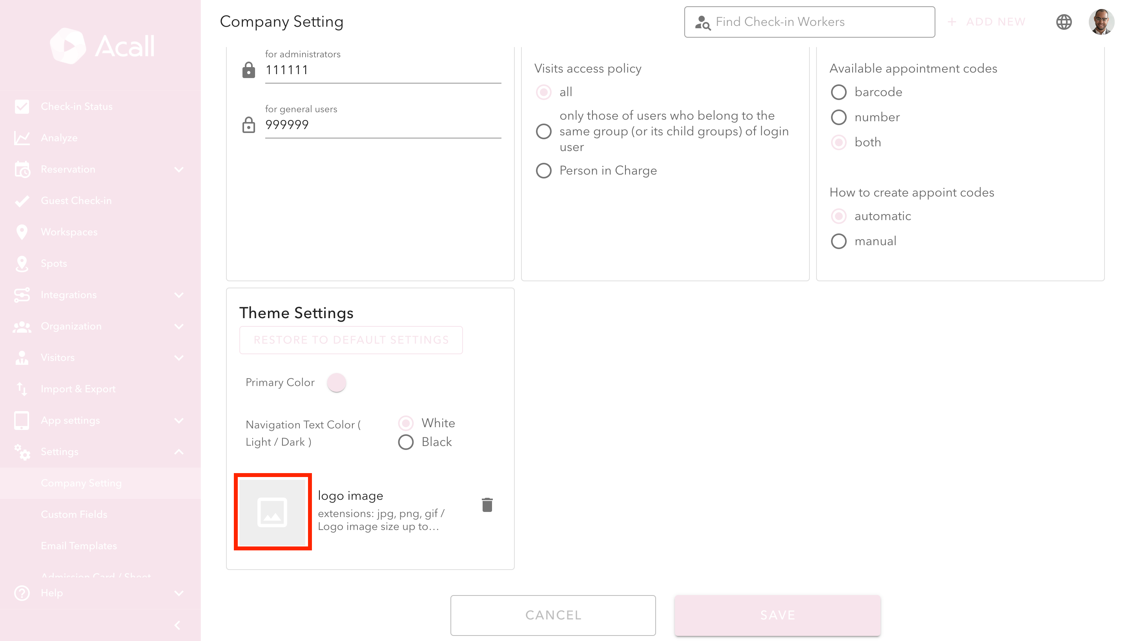Choose Person in Charge access policy
The width and height of the screenshot is (1130, 641).
coord(544,171)
